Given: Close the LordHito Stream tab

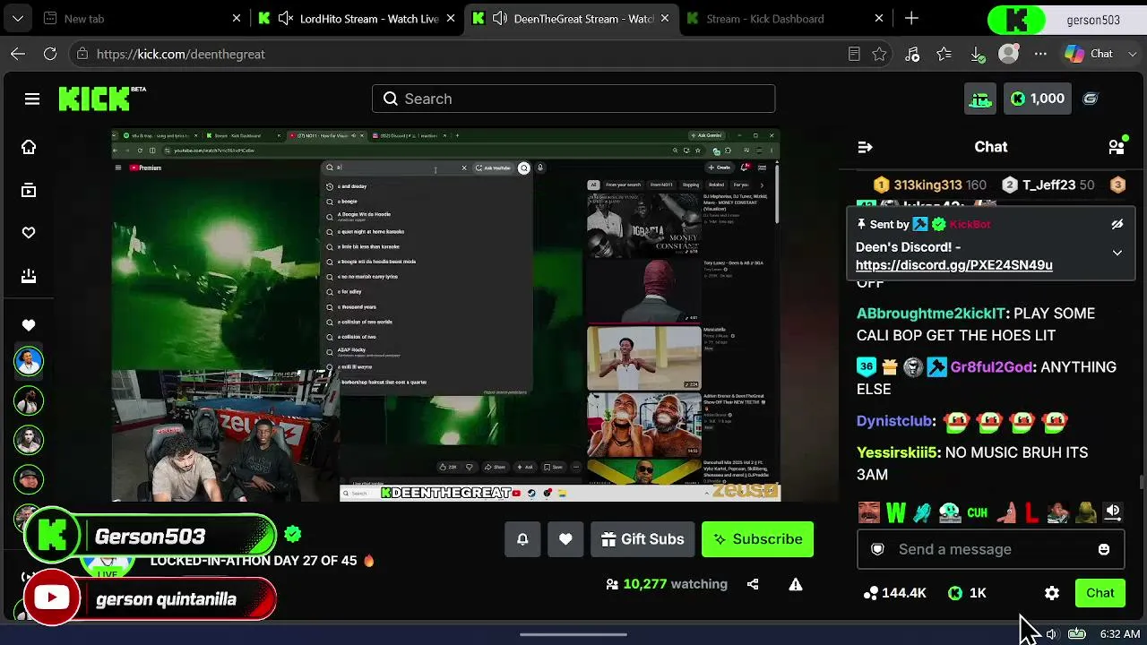Looking at the screenshot, I should tap(451, 18).
